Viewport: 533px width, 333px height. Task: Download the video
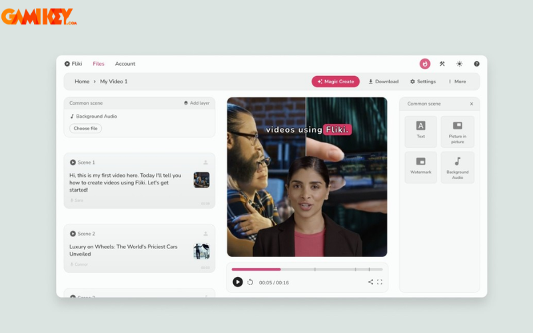click(x=384, y=81)
